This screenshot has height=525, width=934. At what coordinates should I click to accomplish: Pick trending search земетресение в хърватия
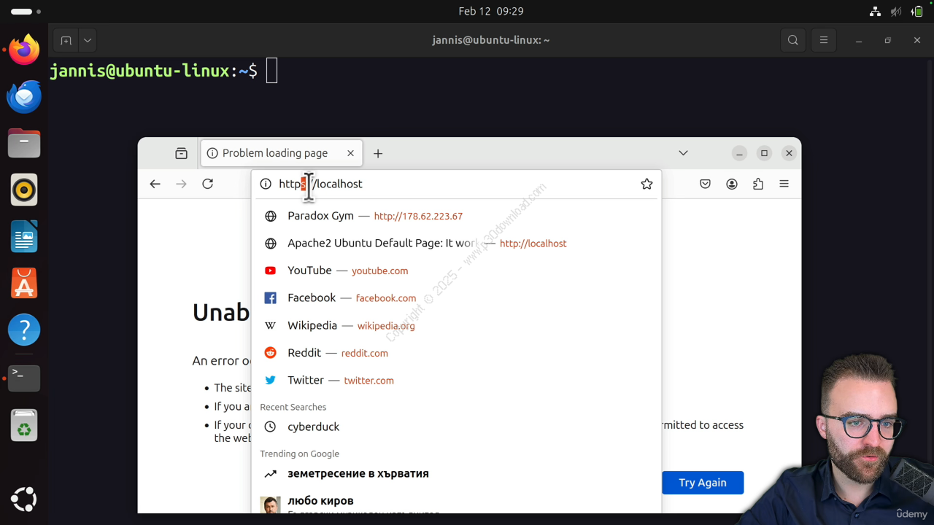(x=456, y=474)
